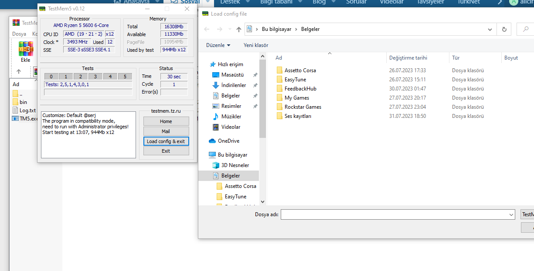This screenshot has width=534, height=271.
Task: Select Ses kayıtları folder
Action: (298, 116)
